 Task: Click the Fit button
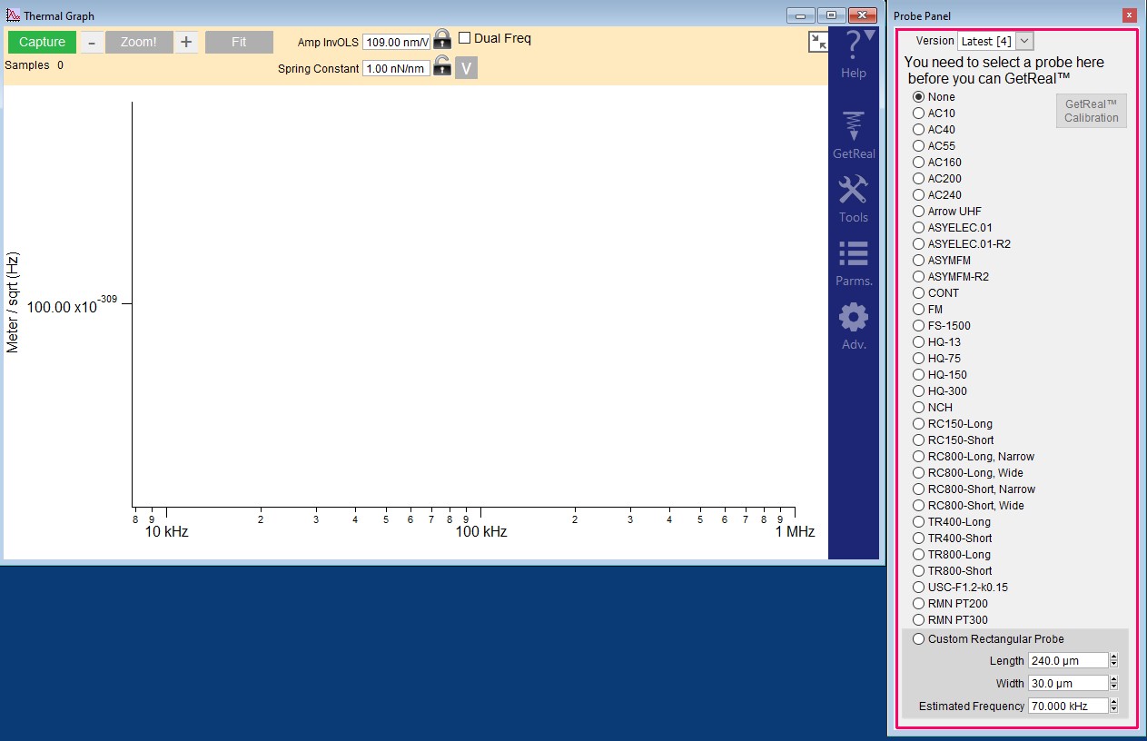coord(239,42)
